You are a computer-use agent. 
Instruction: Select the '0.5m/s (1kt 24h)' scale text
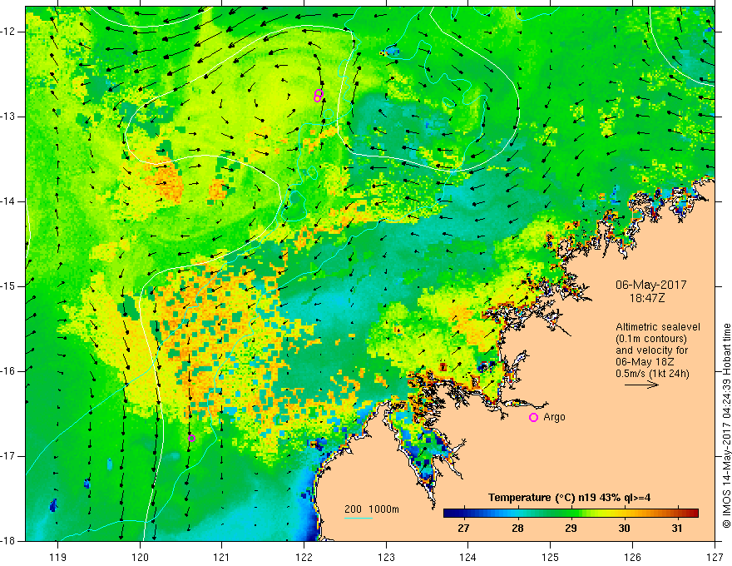pyautogui.click(x=653, y=374)
